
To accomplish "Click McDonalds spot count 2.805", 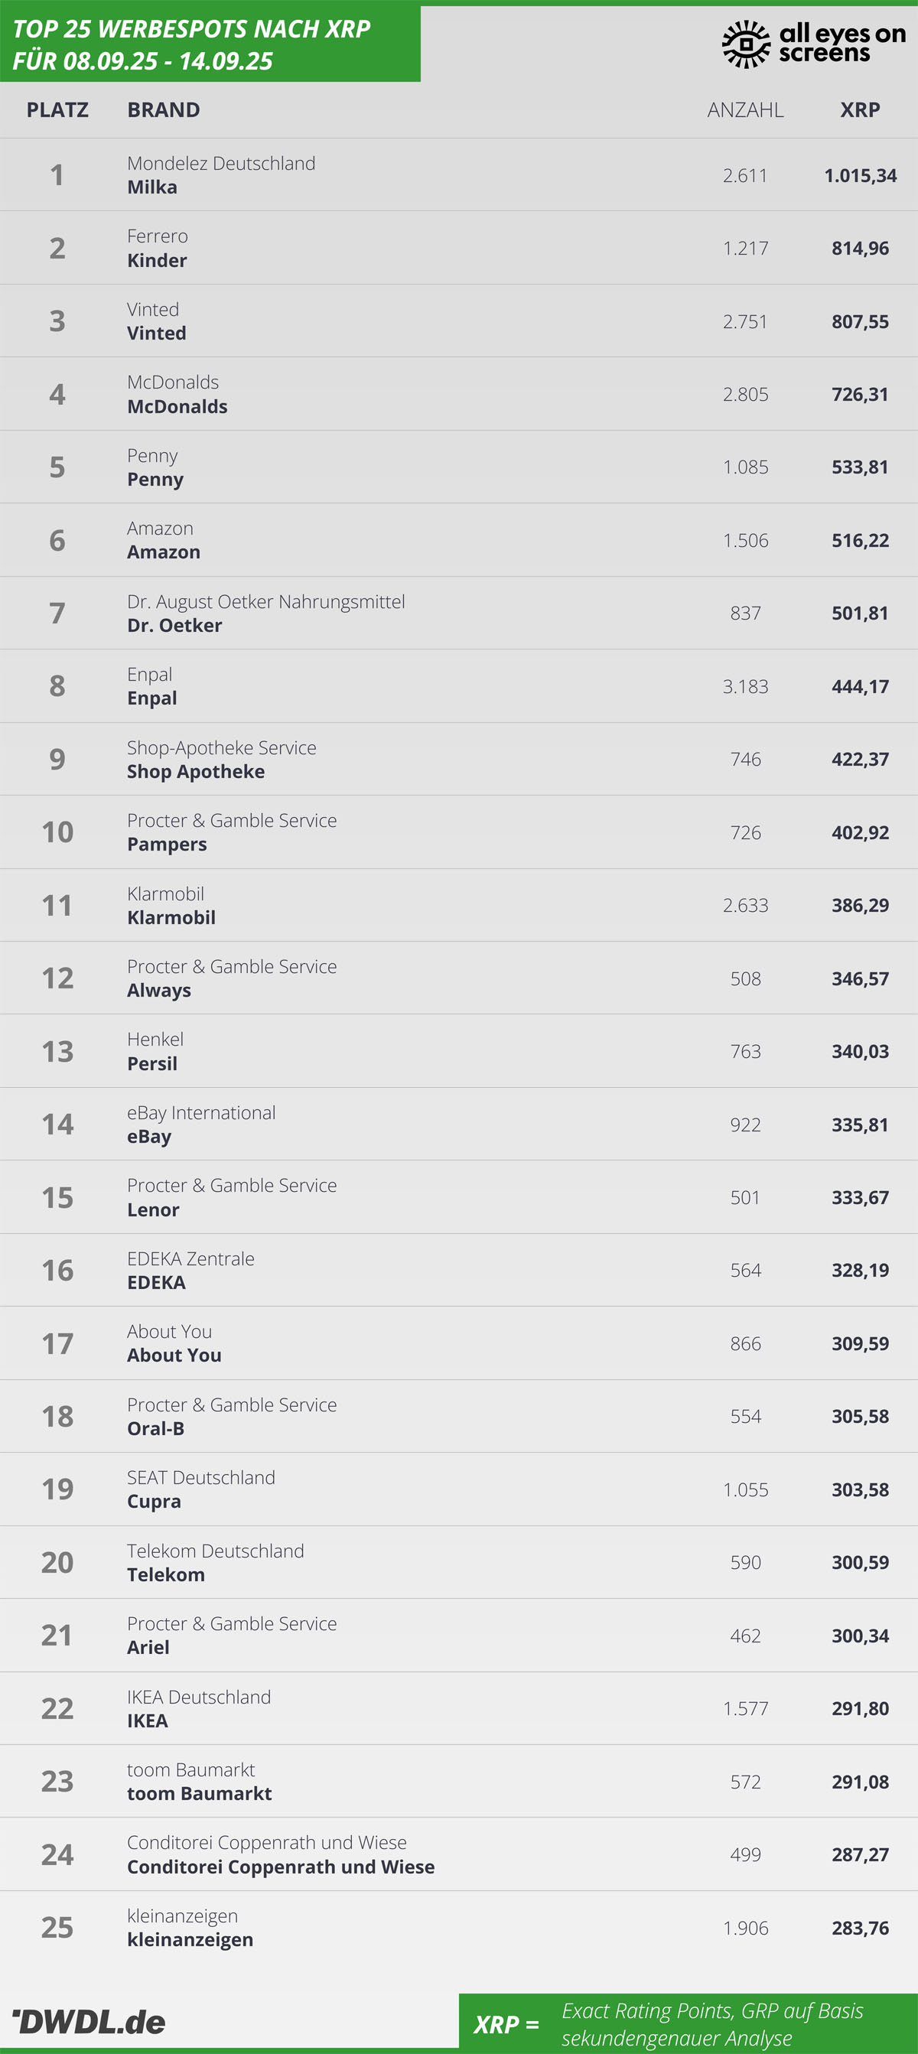I will tap(745, 395).
